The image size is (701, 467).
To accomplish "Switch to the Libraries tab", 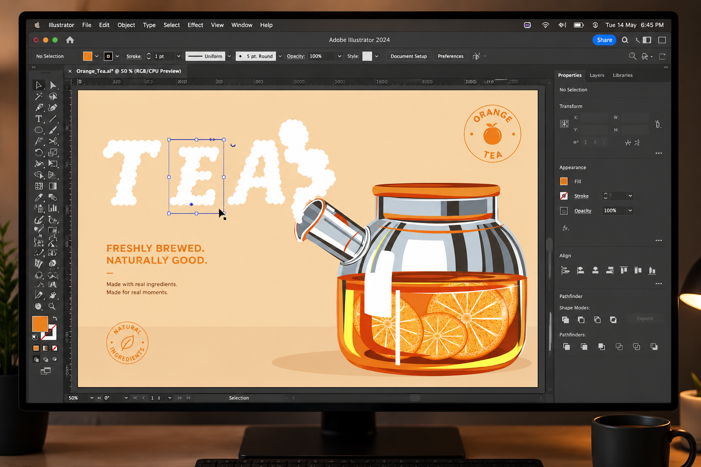I will (x=623, y=75).
